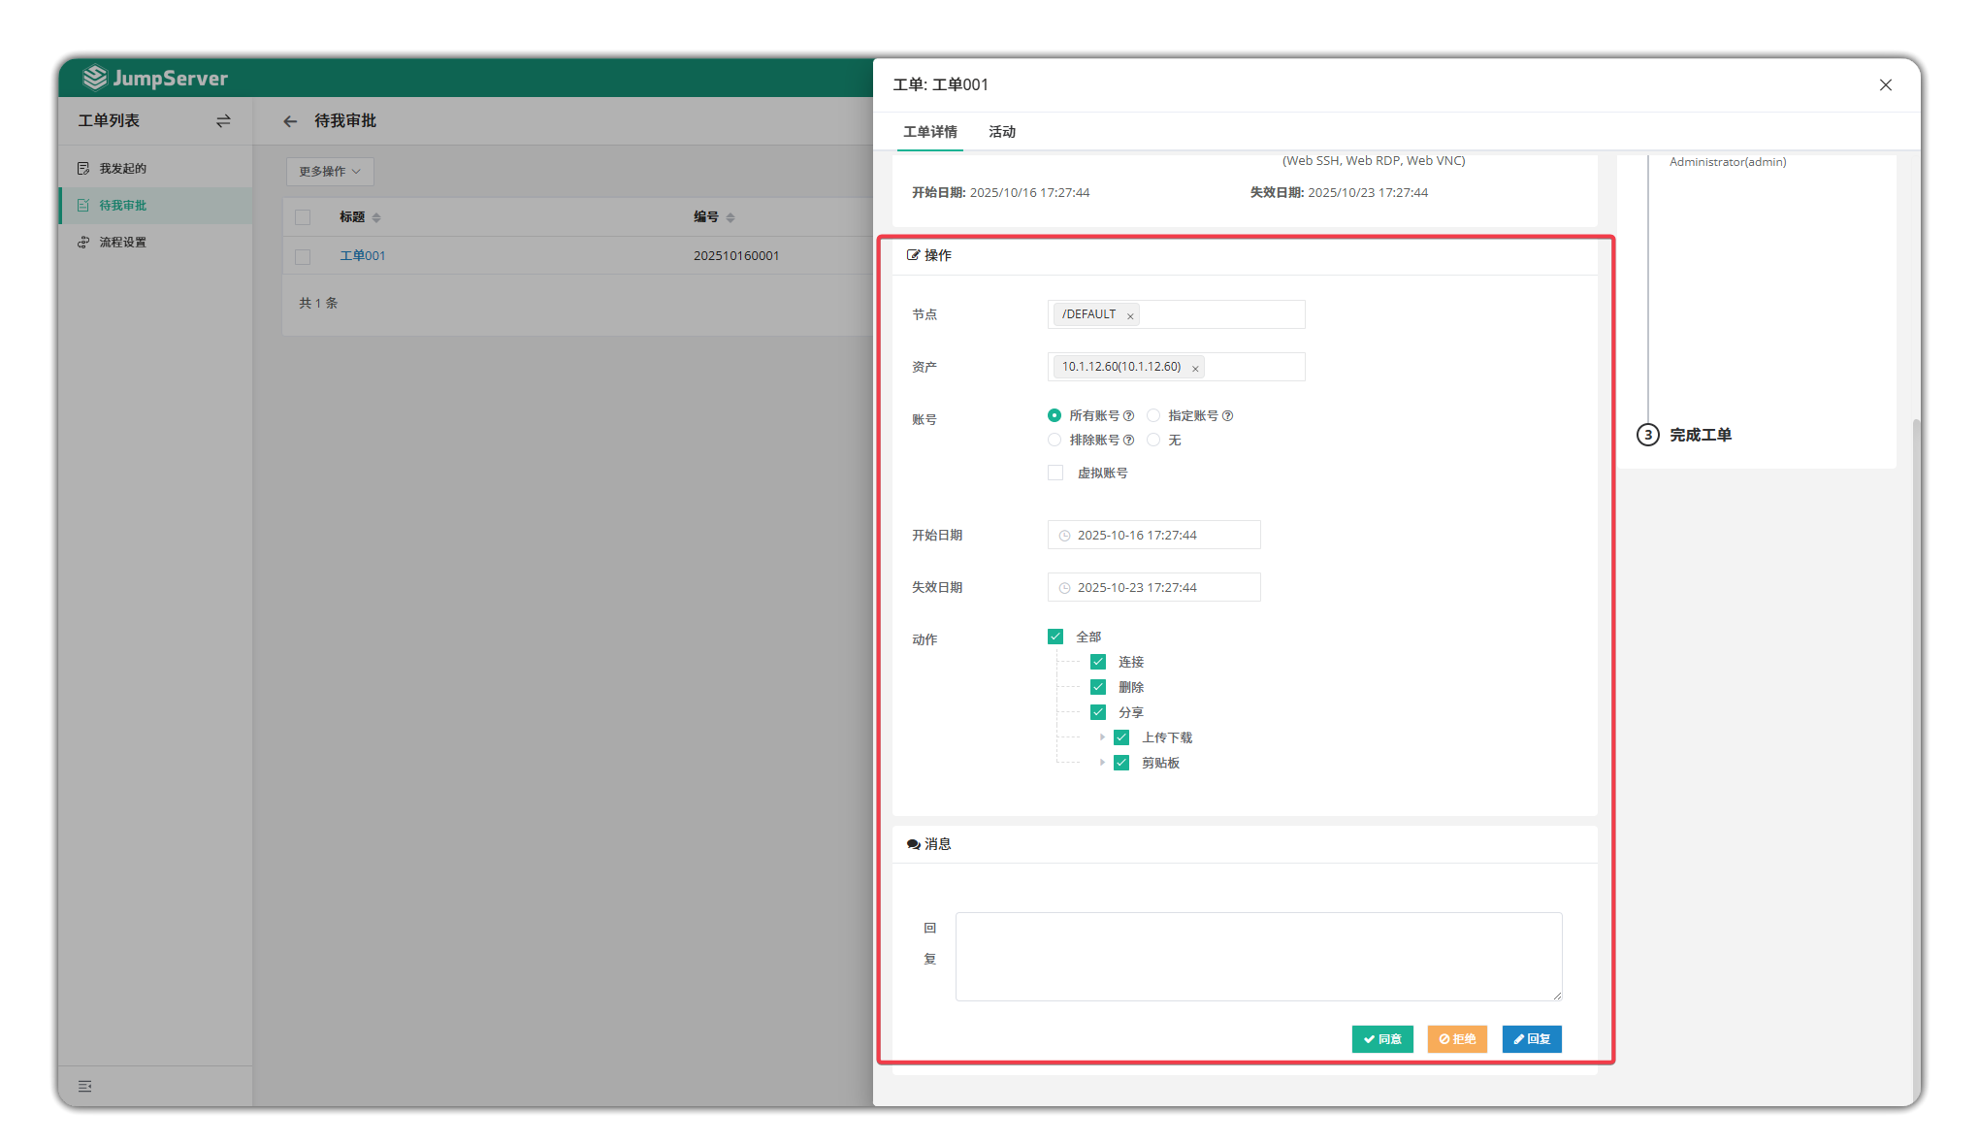Expand the 剪贴板 tree node
The height and width of the screenshot is (1145, 1979).
tap(1102, 763)
